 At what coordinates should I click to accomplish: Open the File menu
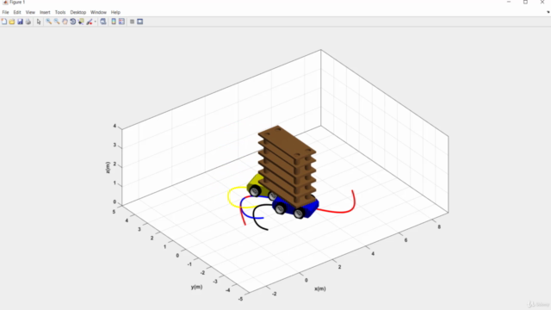click(x=6, y=12)
